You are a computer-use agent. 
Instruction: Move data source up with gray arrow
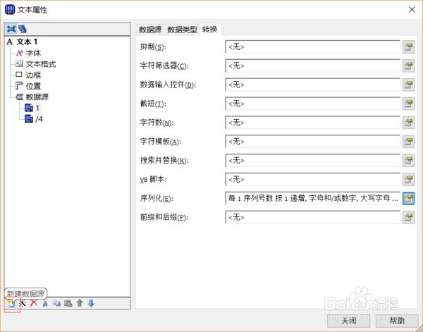point(79,303)
